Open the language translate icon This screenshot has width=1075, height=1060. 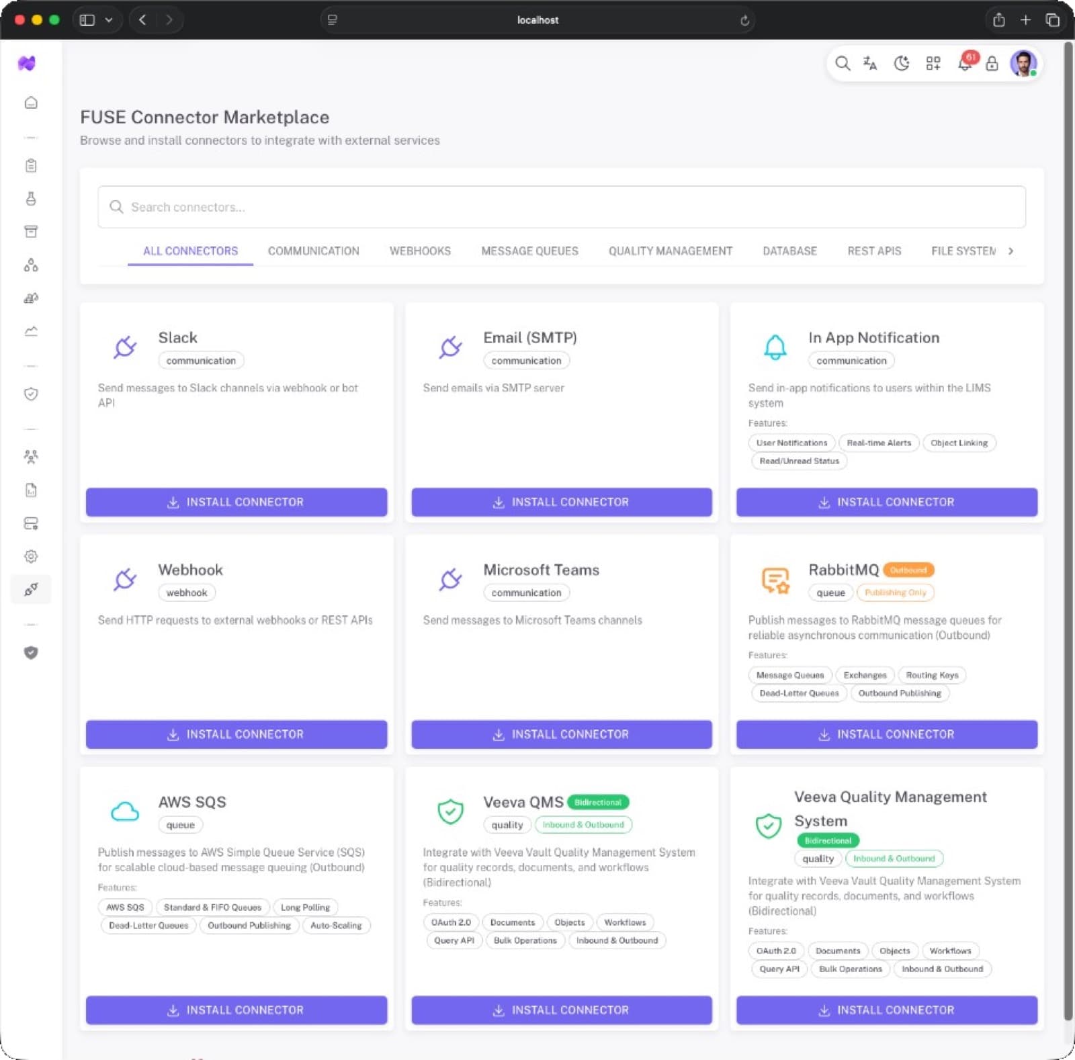click(870, 63)
